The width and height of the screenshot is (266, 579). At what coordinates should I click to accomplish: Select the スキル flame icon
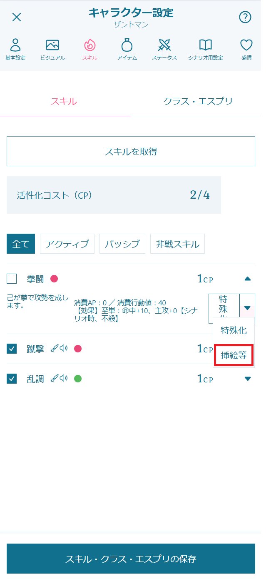click(89, 45)
